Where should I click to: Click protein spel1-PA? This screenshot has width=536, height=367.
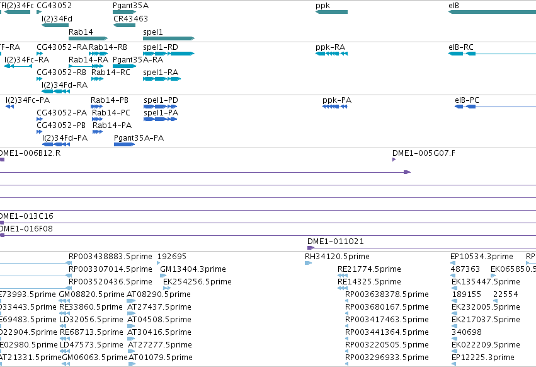(x=161, y=119)
